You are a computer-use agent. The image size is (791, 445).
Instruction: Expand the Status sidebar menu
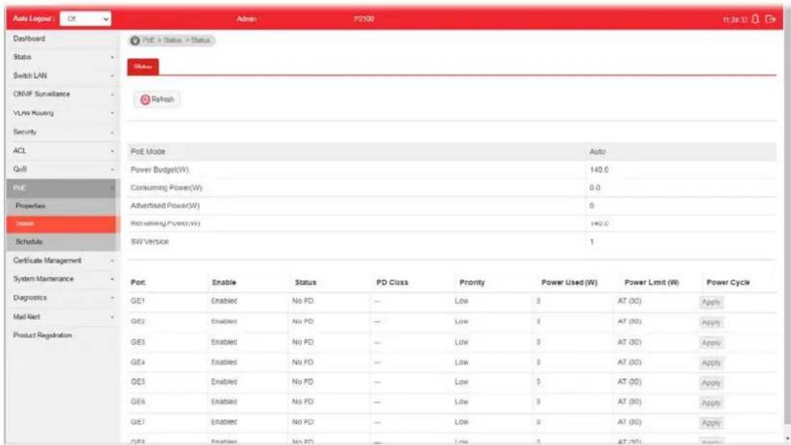61,57
